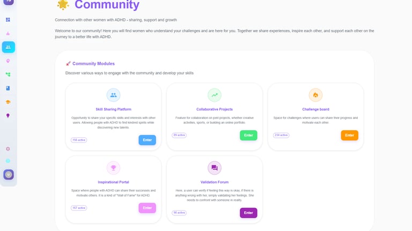
Task: Click the blue book sidebar icon
Action: (8, 88)
